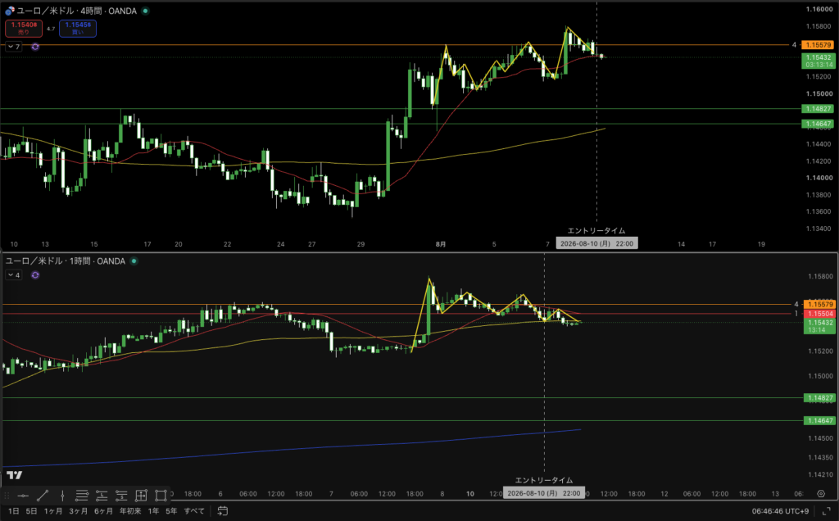839x521 pixels.
Task: Click the EUR/USD flag symbol icon
Action: tap(10, 11)
